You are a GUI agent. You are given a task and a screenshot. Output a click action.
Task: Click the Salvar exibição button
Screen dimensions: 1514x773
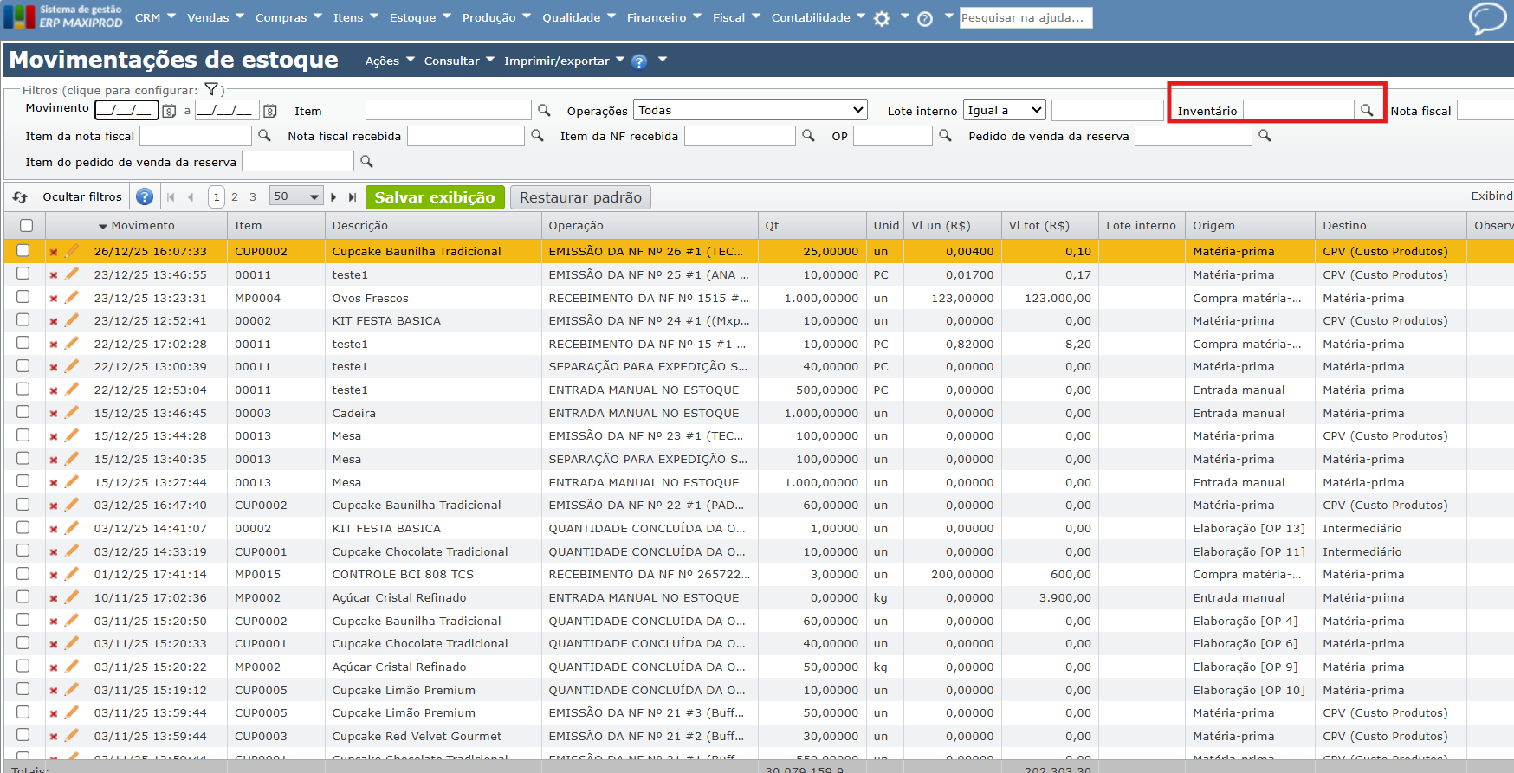[x=434, y=197]
